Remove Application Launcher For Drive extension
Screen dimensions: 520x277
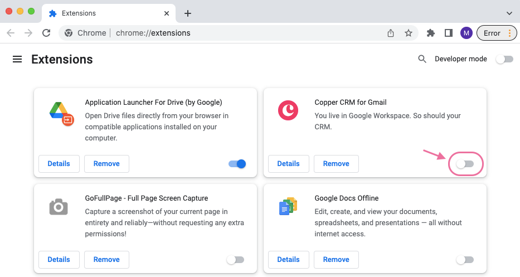106,163
